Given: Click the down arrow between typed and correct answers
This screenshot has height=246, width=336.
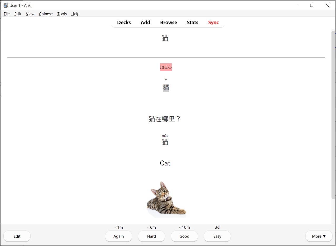Looking at the screenshot, I should [x=166, y=78].
